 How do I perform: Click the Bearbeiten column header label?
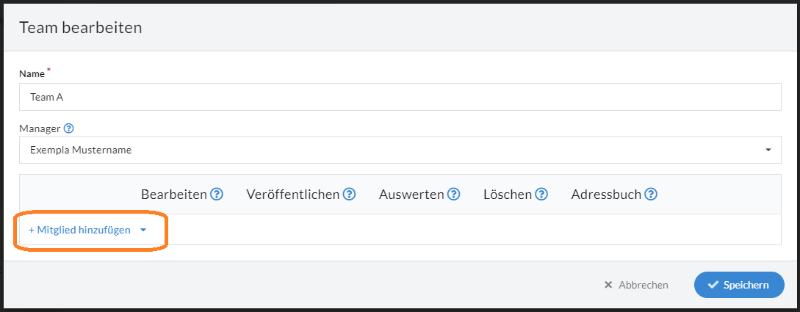pos(174,195)
